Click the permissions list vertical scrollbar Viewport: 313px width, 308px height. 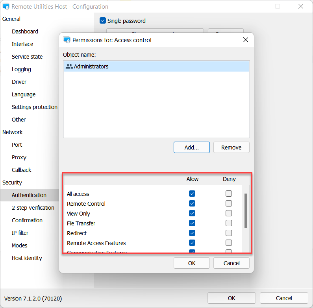click(x=246, y=211)
